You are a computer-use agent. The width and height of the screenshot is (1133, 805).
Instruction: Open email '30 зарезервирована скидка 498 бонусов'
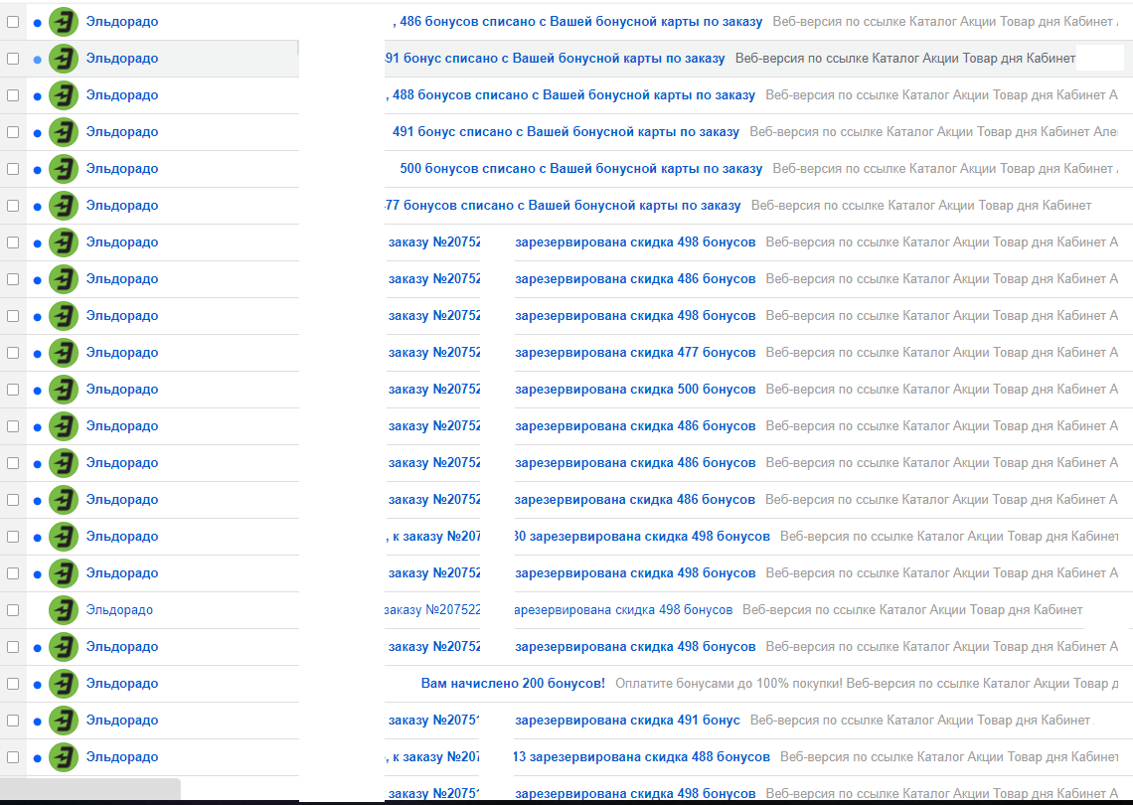[x=642, y=537]
